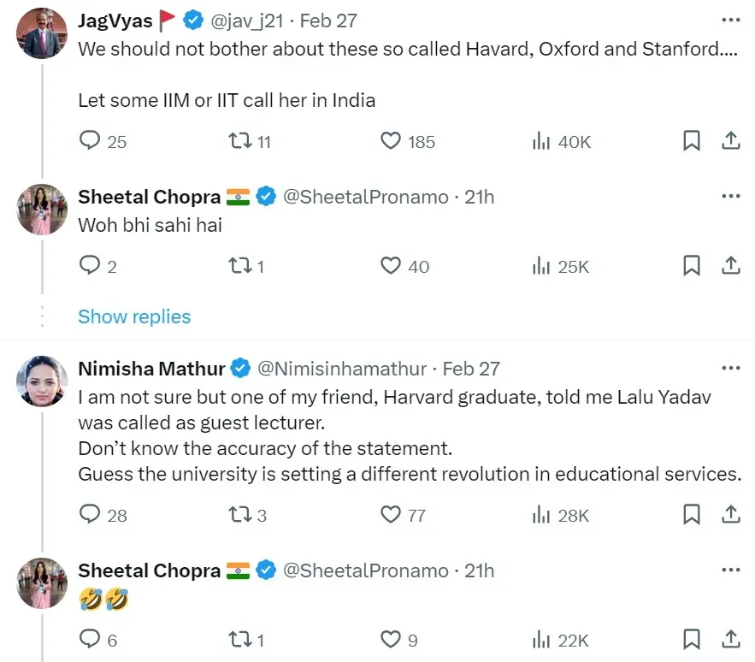Expand hidden replies with Show replies
Image resolution: width=755 pixels, height=662 pixels.
pos(134,316)
